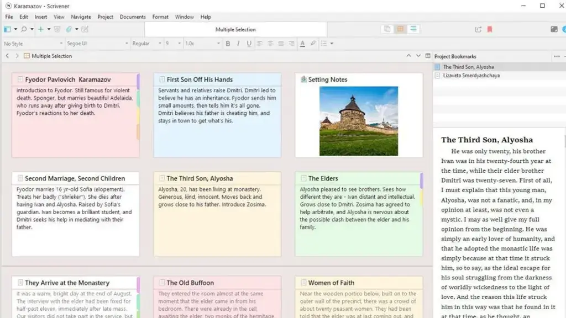The image size is (566, 318).
Task: Open the text color picker
Action: point(302,44)
